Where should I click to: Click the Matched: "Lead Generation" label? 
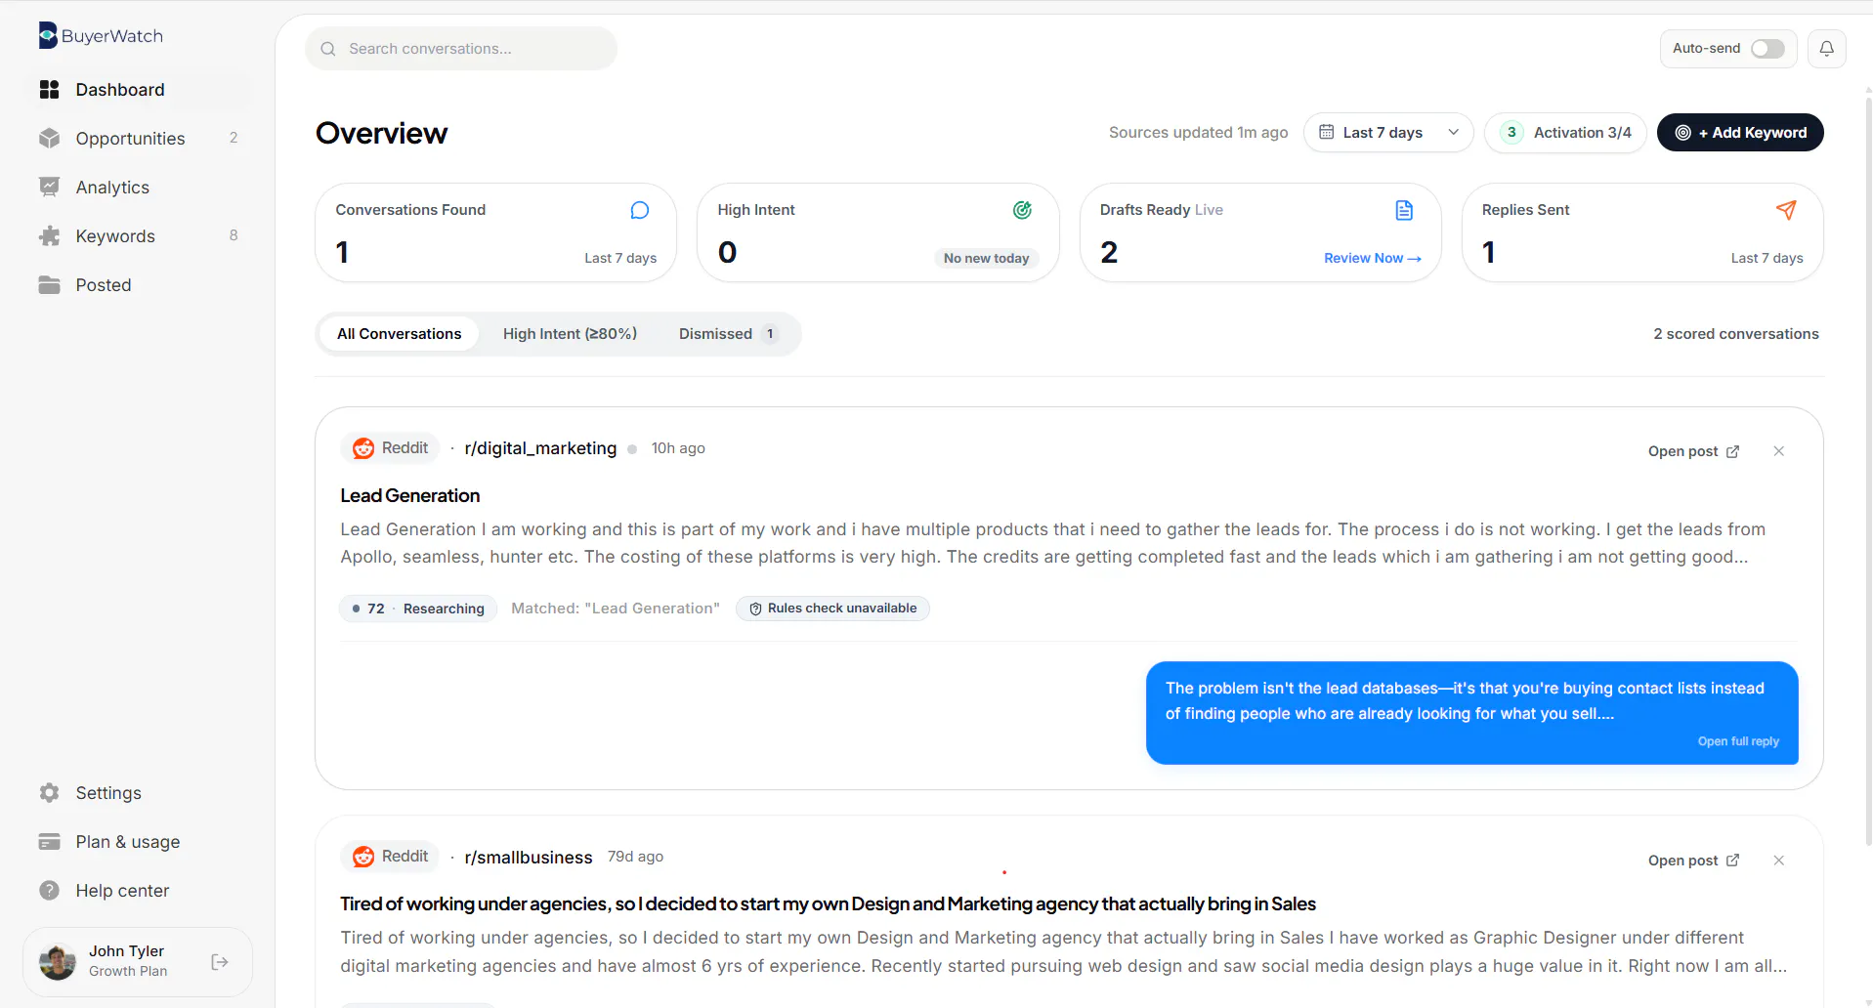[x=616, y=609]
